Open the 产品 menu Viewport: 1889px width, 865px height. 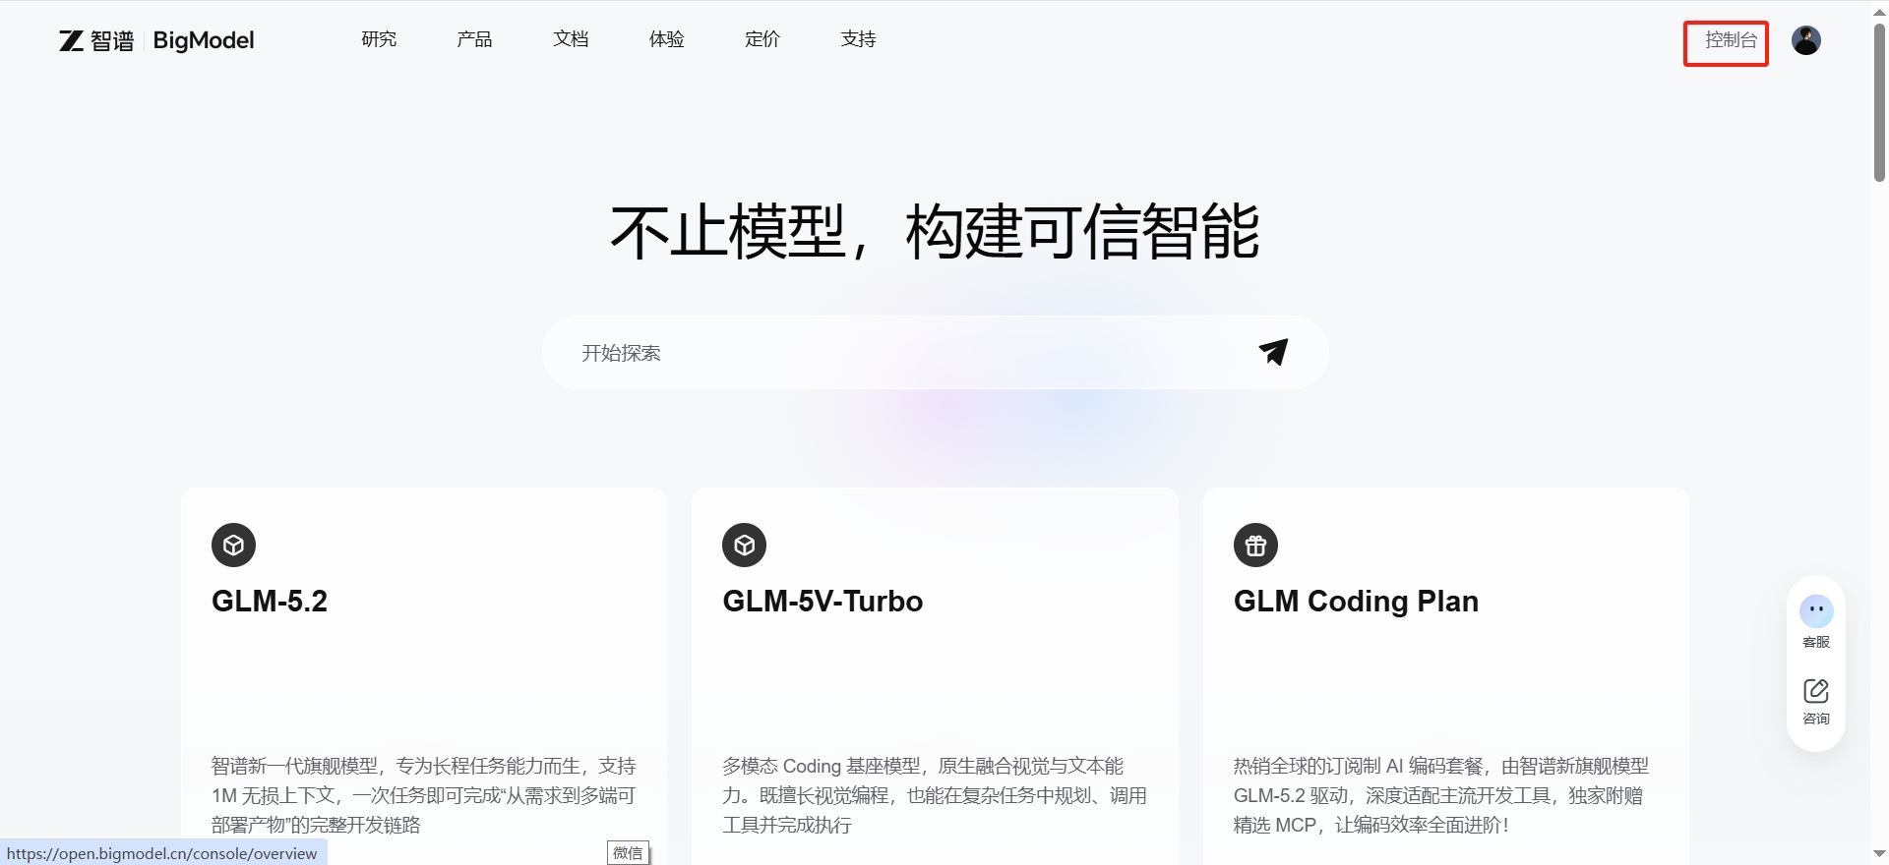point(474,39)
